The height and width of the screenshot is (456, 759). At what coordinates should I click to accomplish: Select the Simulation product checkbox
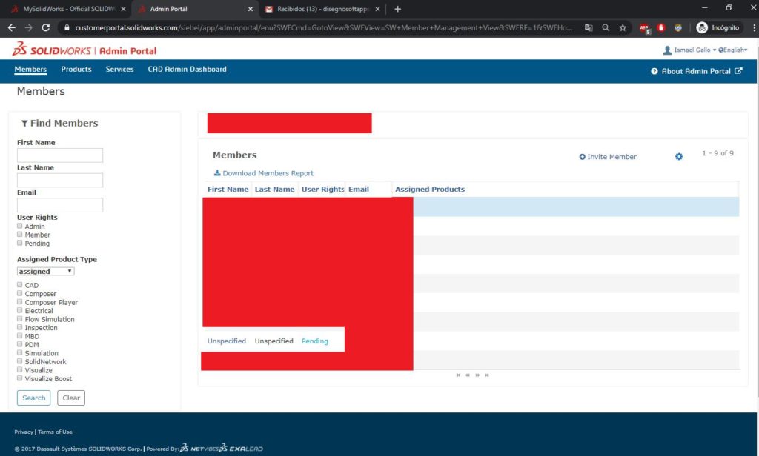(20, 352)
